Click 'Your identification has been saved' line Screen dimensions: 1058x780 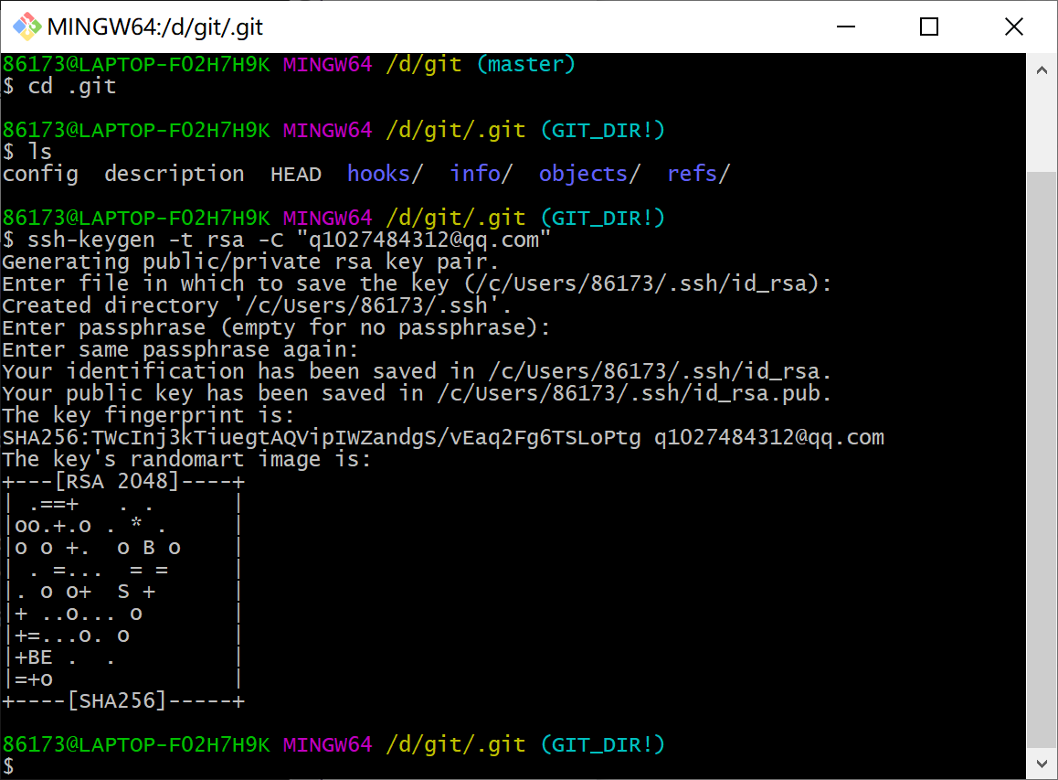tap(417, 371)
